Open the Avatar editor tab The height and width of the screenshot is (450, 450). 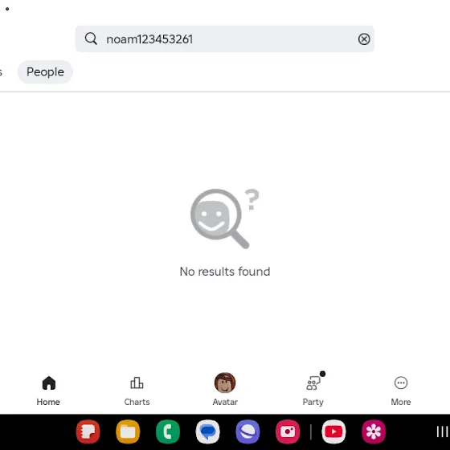pos(225,389)
